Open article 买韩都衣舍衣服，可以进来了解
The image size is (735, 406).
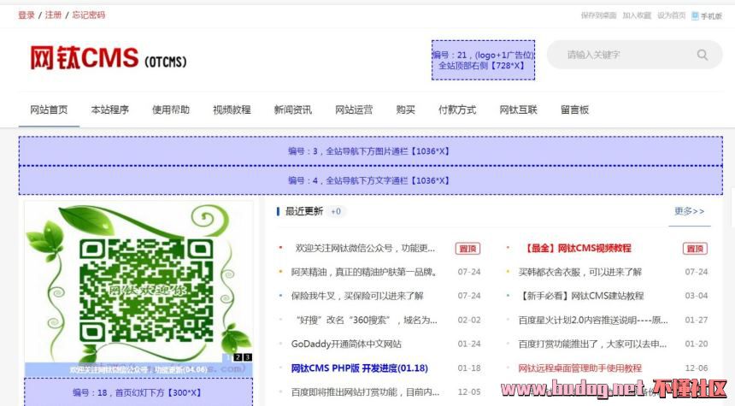coord(579,272)
